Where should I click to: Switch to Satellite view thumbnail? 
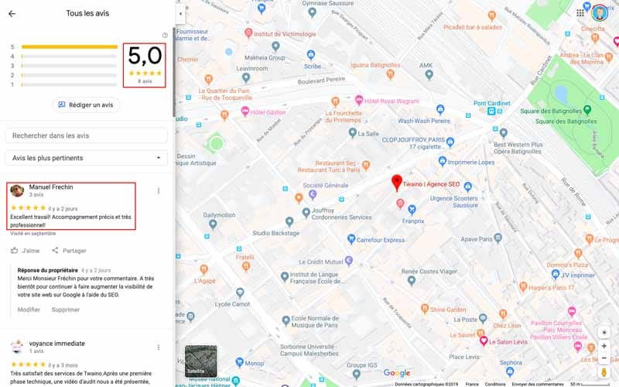(201, 361)
